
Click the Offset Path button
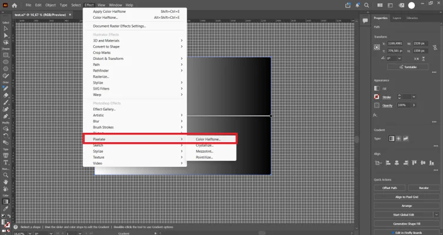click(x=389, y=188)
